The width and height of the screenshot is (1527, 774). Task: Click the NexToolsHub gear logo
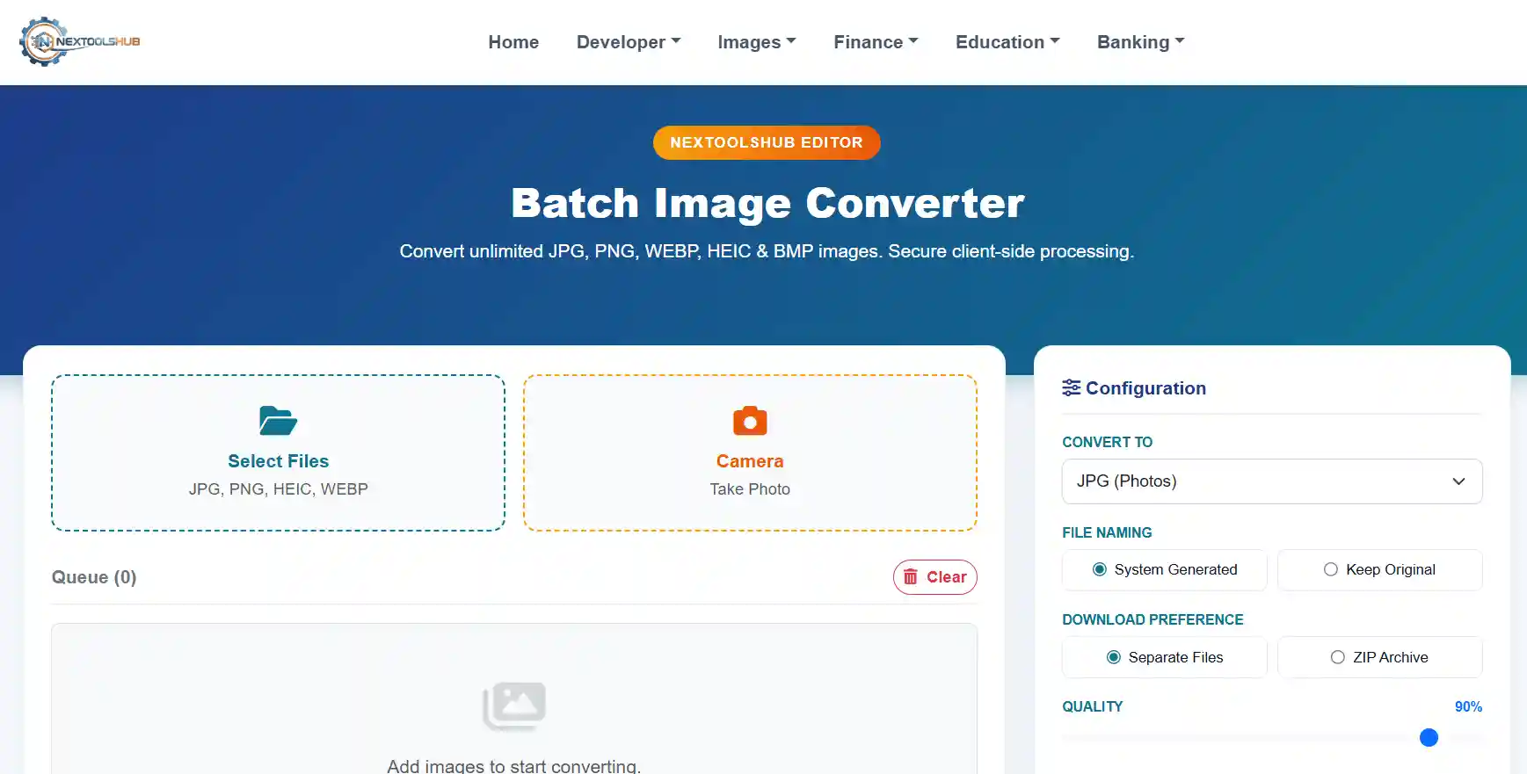(80, 41)
